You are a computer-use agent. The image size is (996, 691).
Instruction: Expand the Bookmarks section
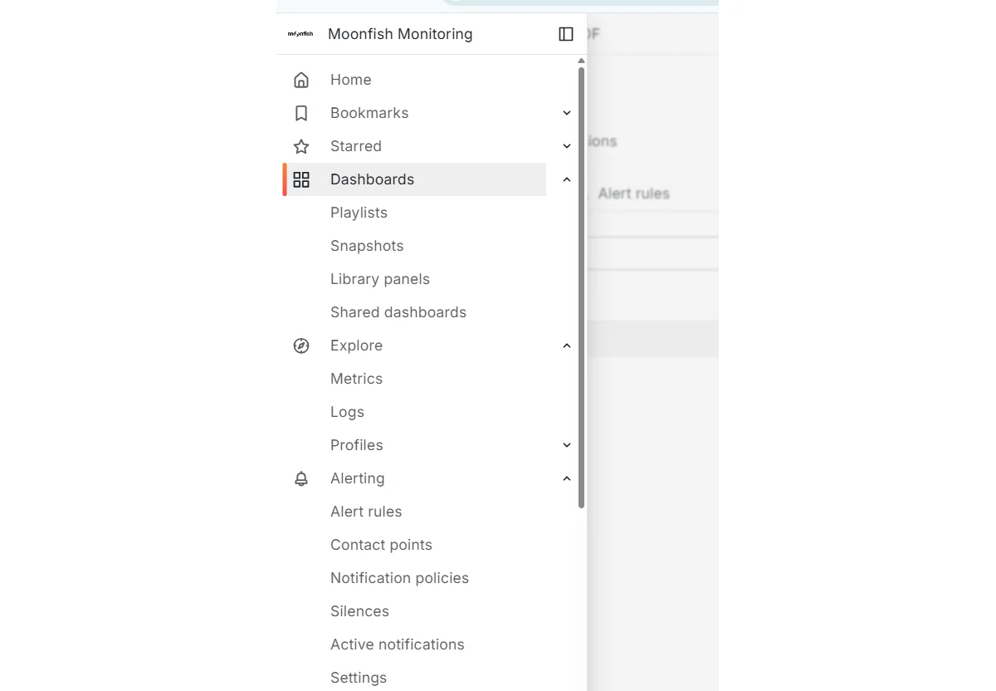[566, 112]
